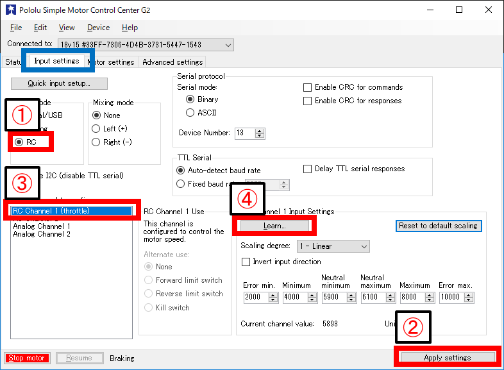Increment Neutral minimum spinner arrow
The height and width of the screenshot is (370, 504).
point(351,295)
